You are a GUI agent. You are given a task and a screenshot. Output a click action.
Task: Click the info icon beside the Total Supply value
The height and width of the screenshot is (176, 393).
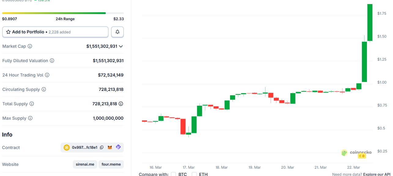click(121, 104)
